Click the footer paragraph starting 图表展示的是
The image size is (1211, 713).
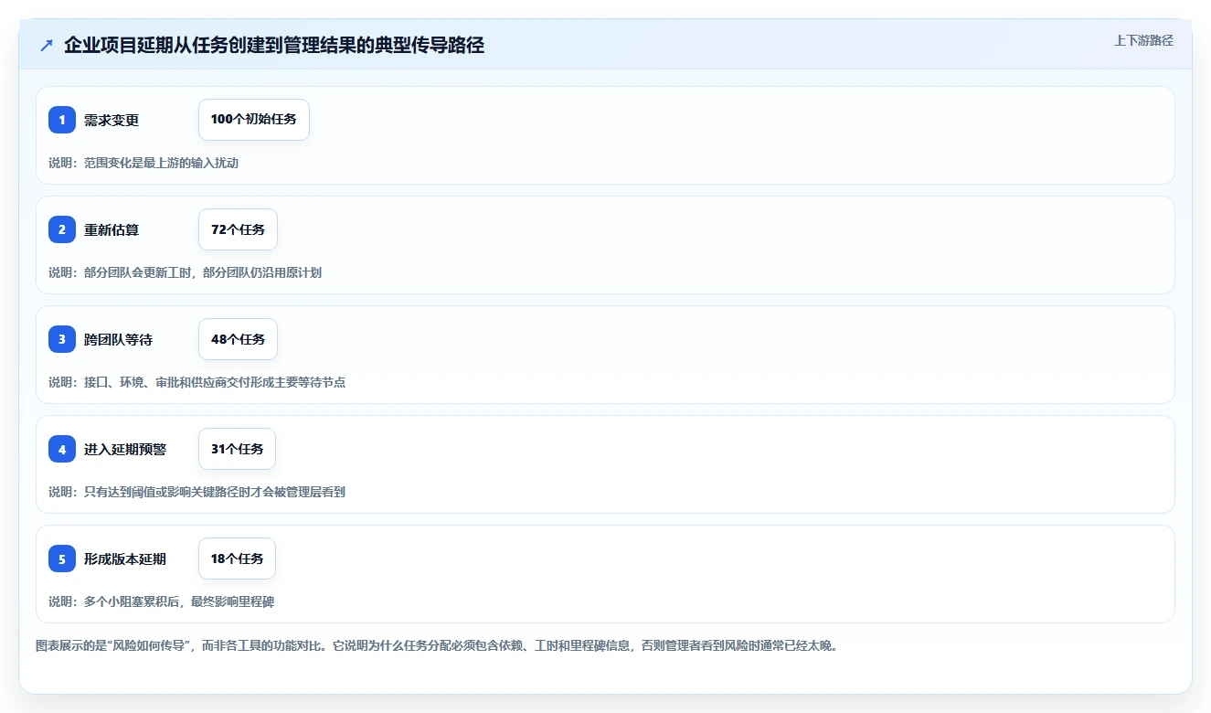point(437,645)
